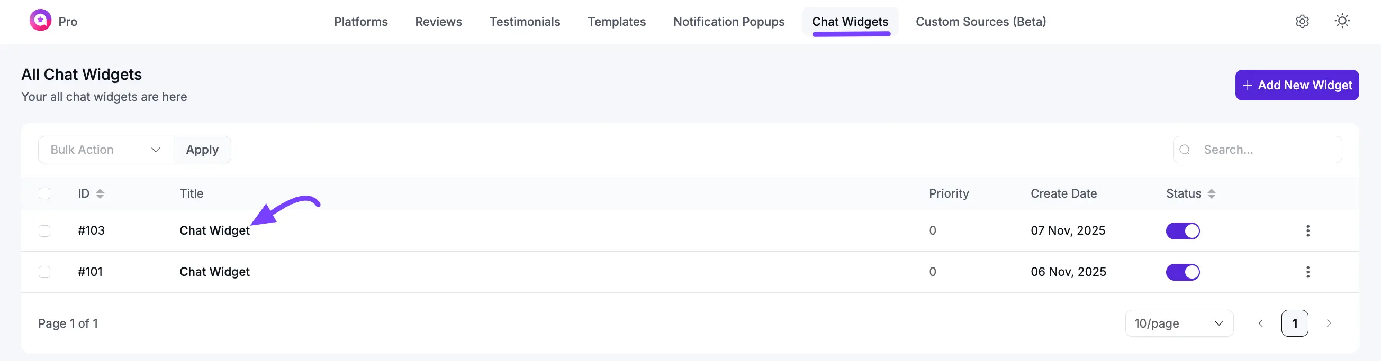Viewport: 1381px width, 361px height.
Task: Toggle theme using the sun icon
Action: (1342, 21)
